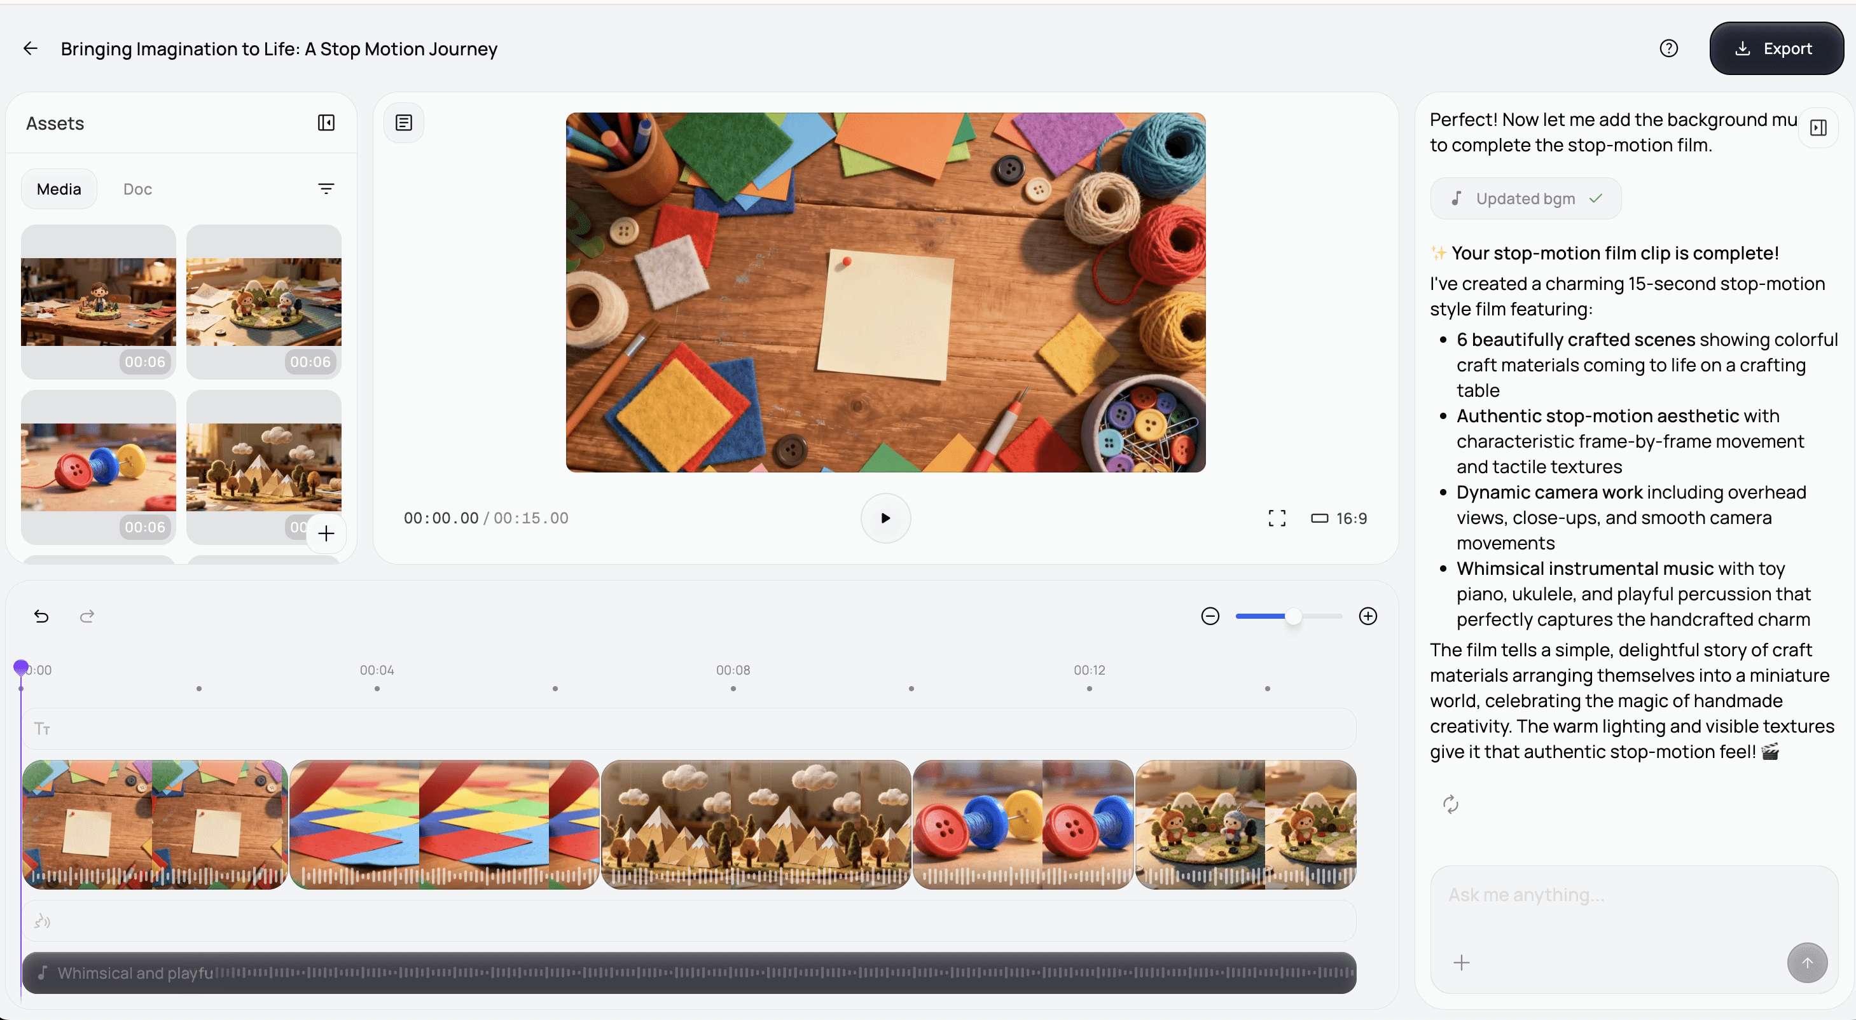Open the script notes icon beside preview
This screenshot has height=1020, width=1856.
[403, 123]
